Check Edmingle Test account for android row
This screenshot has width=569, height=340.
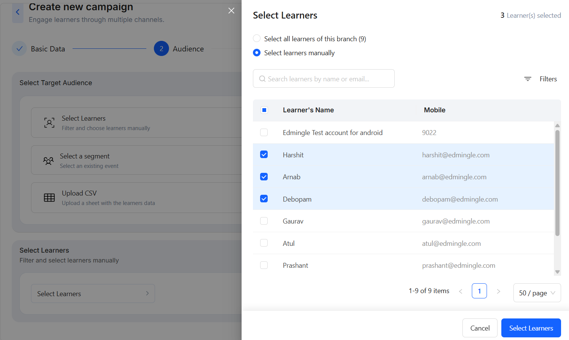point(264,132)
